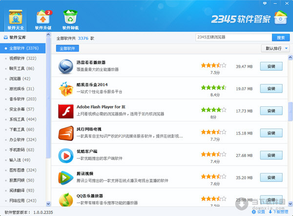293x216 pixels.
Task: Open the 腾讯视频 title
Action: (x=85, y=174)
